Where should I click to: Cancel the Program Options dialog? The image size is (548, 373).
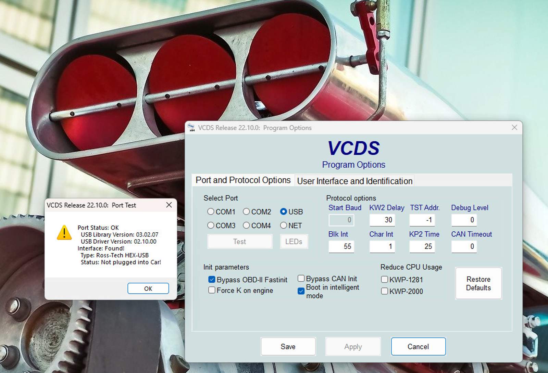(x=418, y=346)
